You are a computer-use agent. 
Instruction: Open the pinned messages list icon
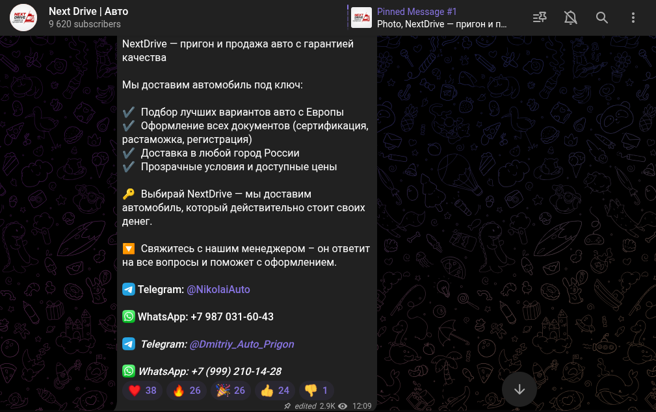(x=540, y=18)
